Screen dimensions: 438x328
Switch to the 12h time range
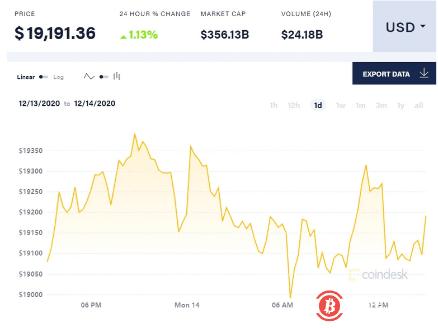[294, 105]
